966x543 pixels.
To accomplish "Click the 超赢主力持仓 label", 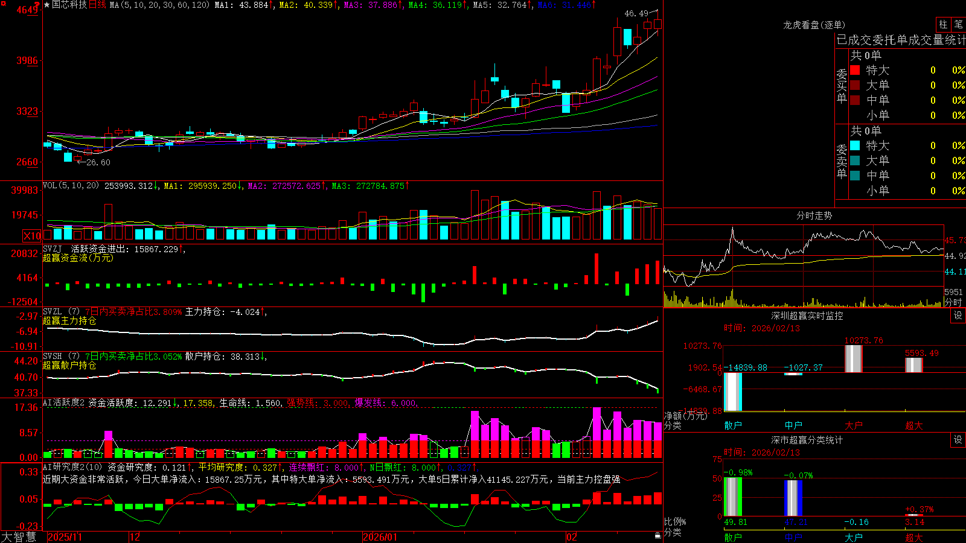I will (69, 320).
